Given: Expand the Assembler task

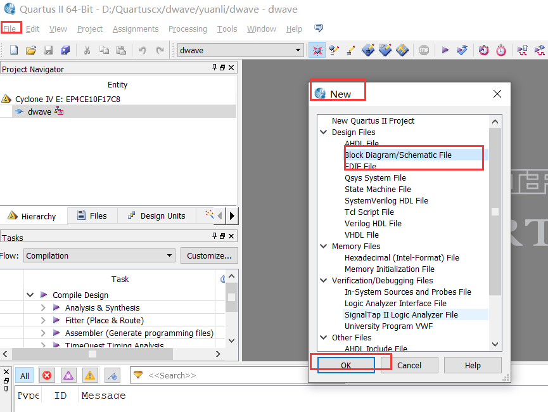Looking at the screenshot, I should point(43,333).
